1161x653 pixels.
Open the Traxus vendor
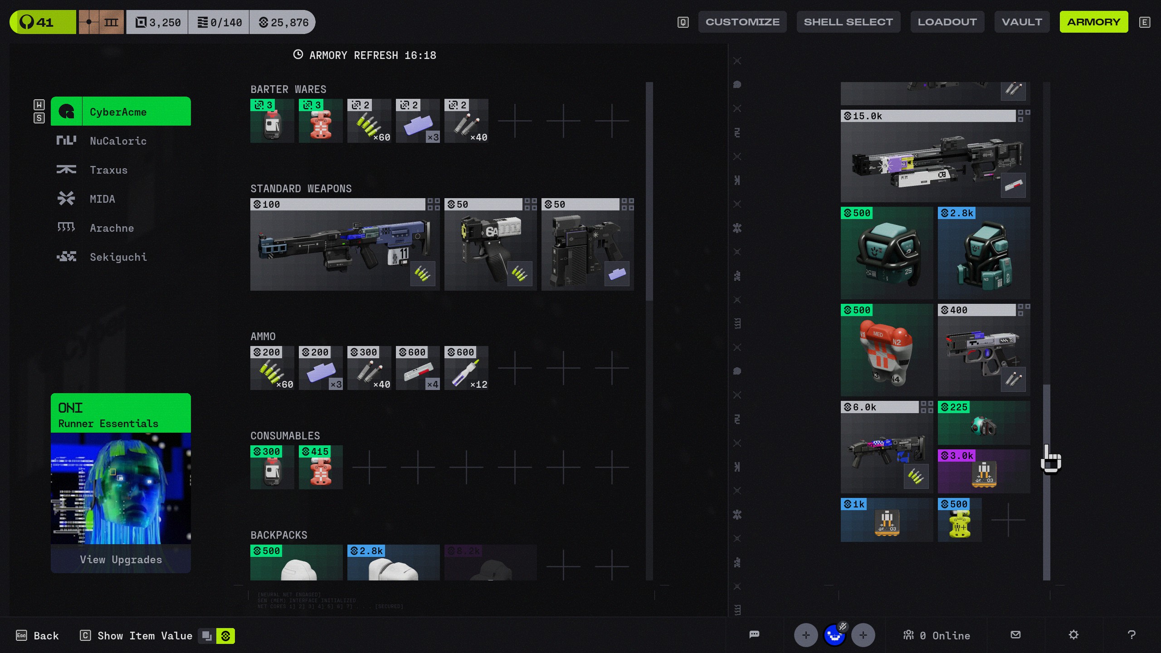(108, 170)
